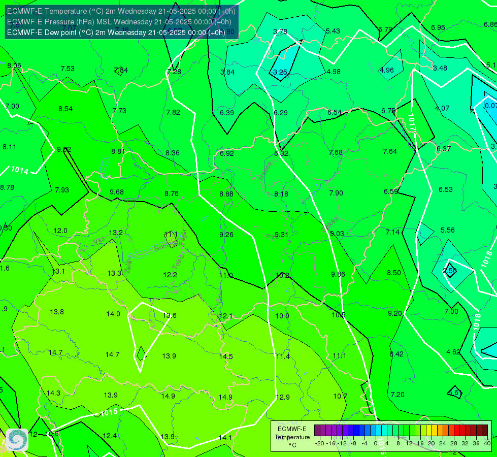Click the 12.0 temperature value
497x457 pixels.
60,231
